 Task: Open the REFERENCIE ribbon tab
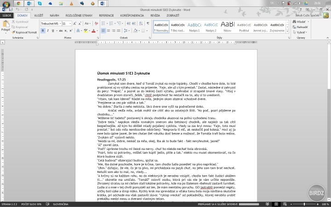coord(106,15)
